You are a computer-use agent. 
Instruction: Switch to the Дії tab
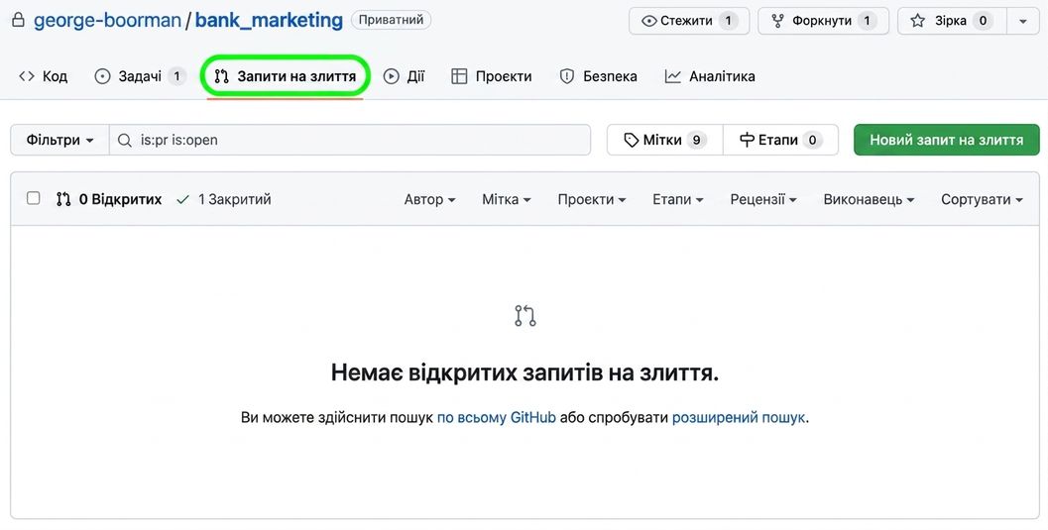click(404, 76)
